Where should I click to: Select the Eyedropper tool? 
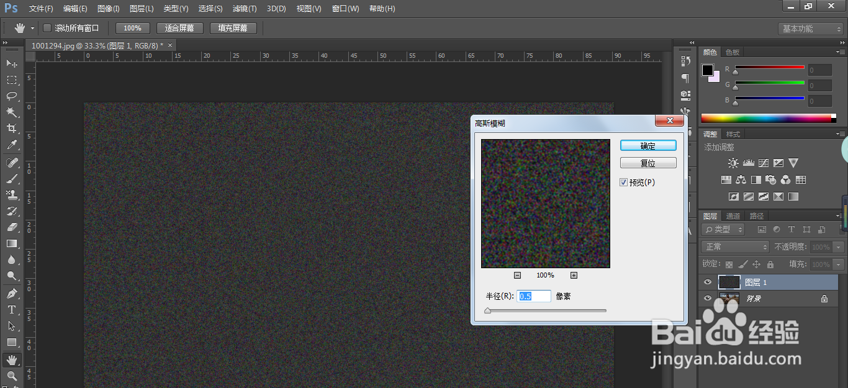(12, 145)
